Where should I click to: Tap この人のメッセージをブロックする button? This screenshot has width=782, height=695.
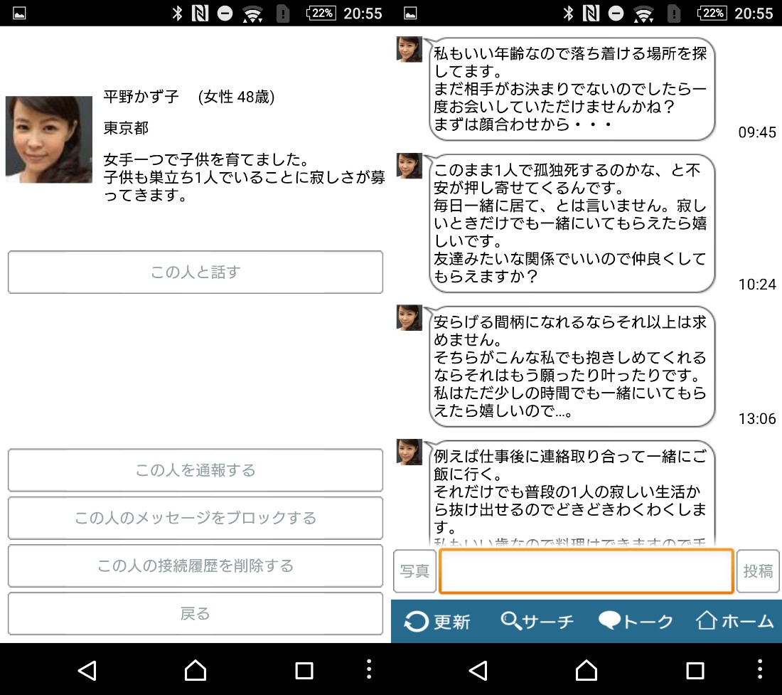point(195,518)
